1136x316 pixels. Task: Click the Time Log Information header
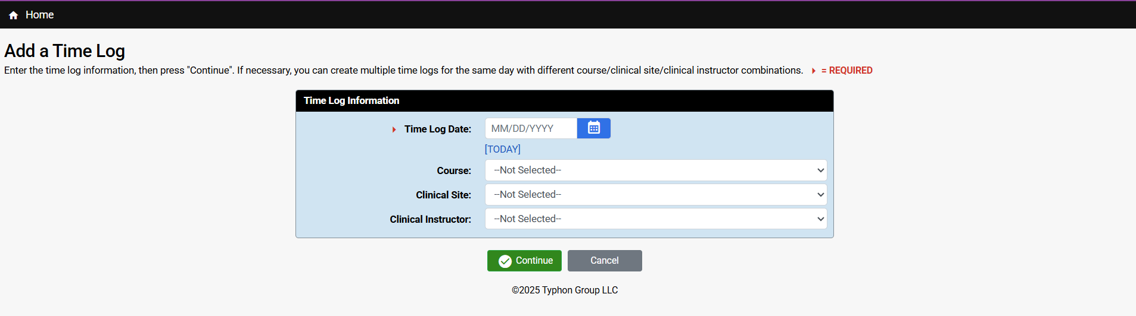pos(351,101)
